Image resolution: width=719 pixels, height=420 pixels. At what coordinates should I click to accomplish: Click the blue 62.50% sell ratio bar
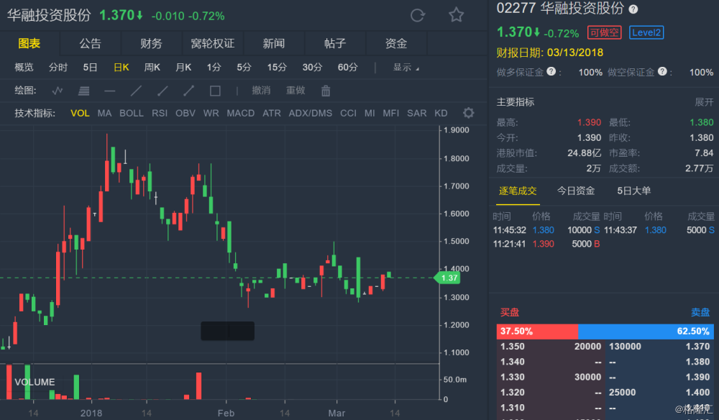point(646,331)
